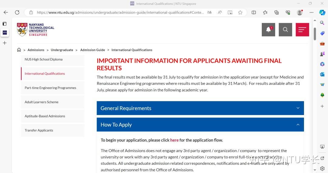The width and height of the screenshot is (328, 173).
Task: Click the 'here' application flow link
Action: point(174,140)
